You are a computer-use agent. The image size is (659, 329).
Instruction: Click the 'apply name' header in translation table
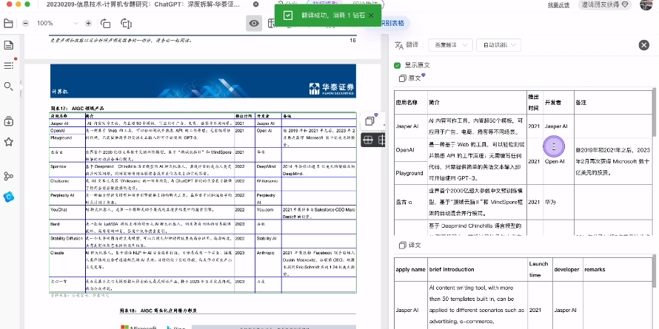(x=411, y=269)
